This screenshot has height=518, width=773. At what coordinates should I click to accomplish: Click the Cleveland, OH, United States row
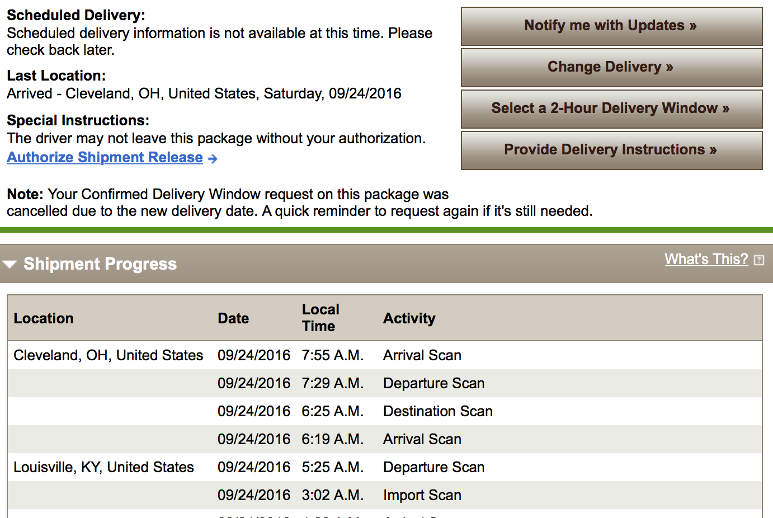point(385,355)
